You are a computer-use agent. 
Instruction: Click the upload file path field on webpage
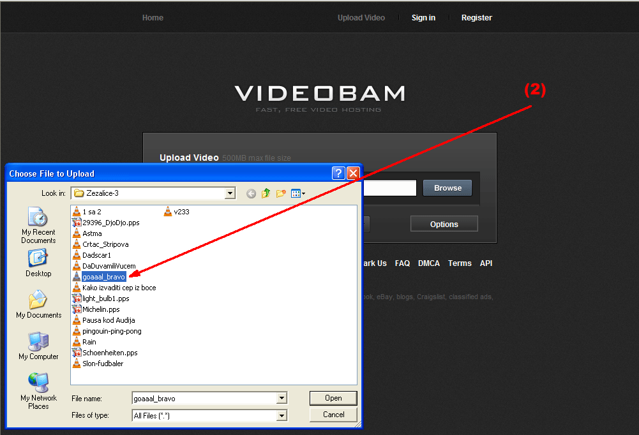point(389,188)
